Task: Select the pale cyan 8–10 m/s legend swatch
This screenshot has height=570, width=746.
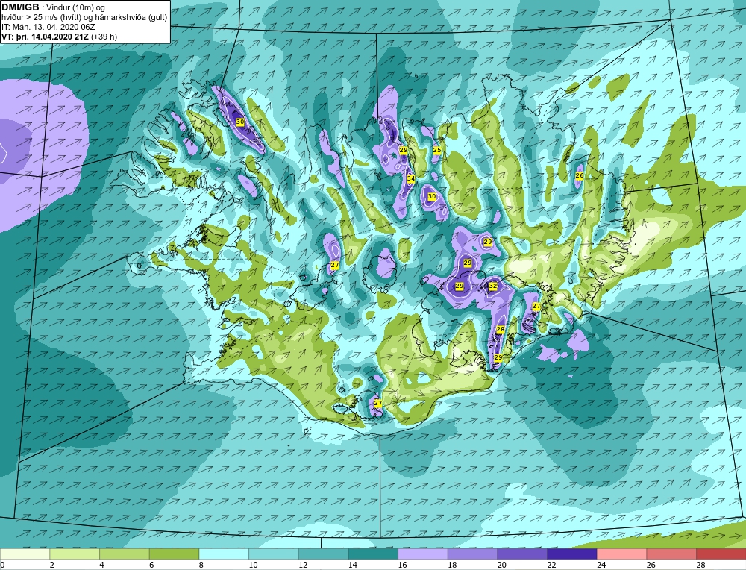Action: pyautogui.click(x=224, y=554)
